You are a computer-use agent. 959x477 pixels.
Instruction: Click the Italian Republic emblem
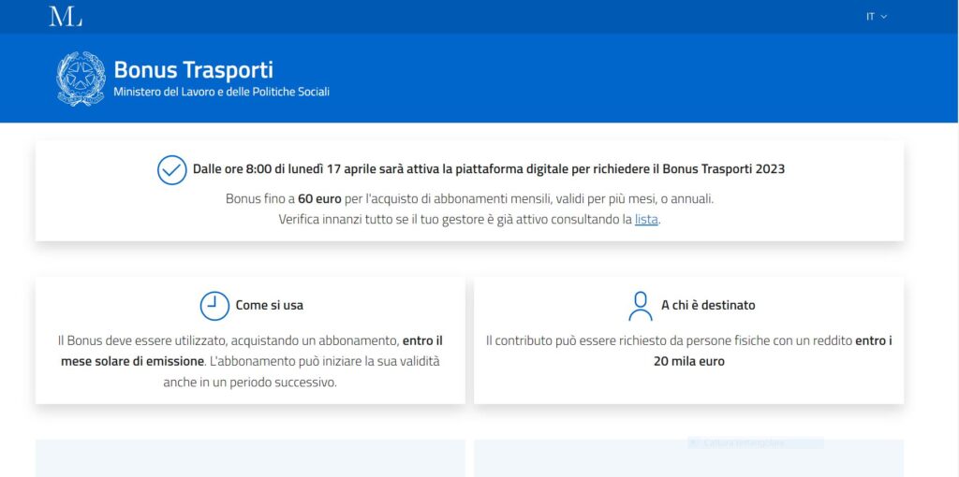(x=81, y=79)
